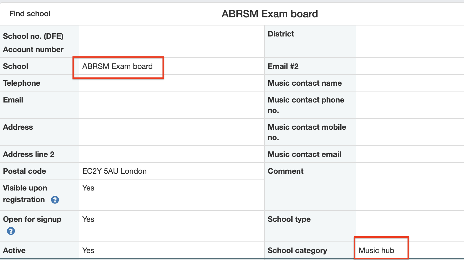Click the Account number label
464x260 pixels.
(x=33, y=50)
